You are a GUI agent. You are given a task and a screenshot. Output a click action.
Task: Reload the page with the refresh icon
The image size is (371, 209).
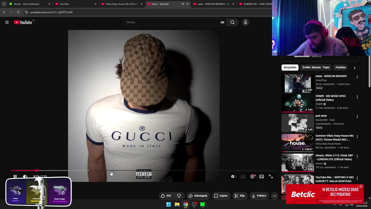point(18,12)
